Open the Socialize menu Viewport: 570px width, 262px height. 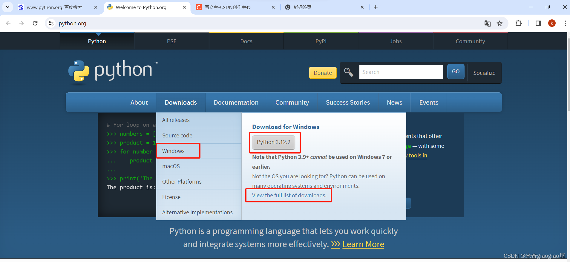484,73
